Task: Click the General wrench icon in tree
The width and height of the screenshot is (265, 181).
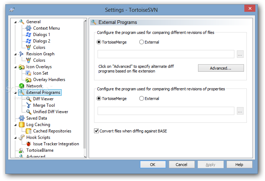Action: (x=22, y=22)
